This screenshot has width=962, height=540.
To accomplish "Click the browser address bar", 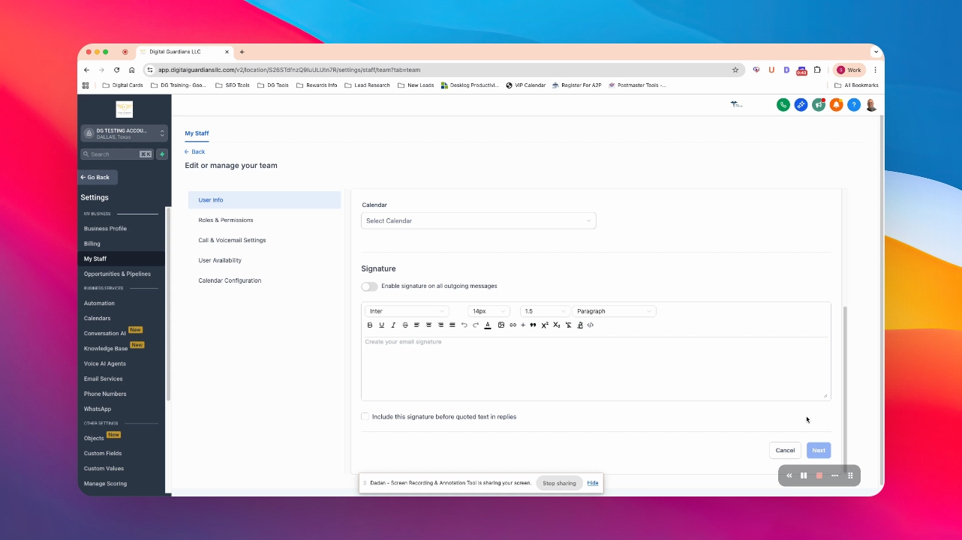I will [444, 70].
